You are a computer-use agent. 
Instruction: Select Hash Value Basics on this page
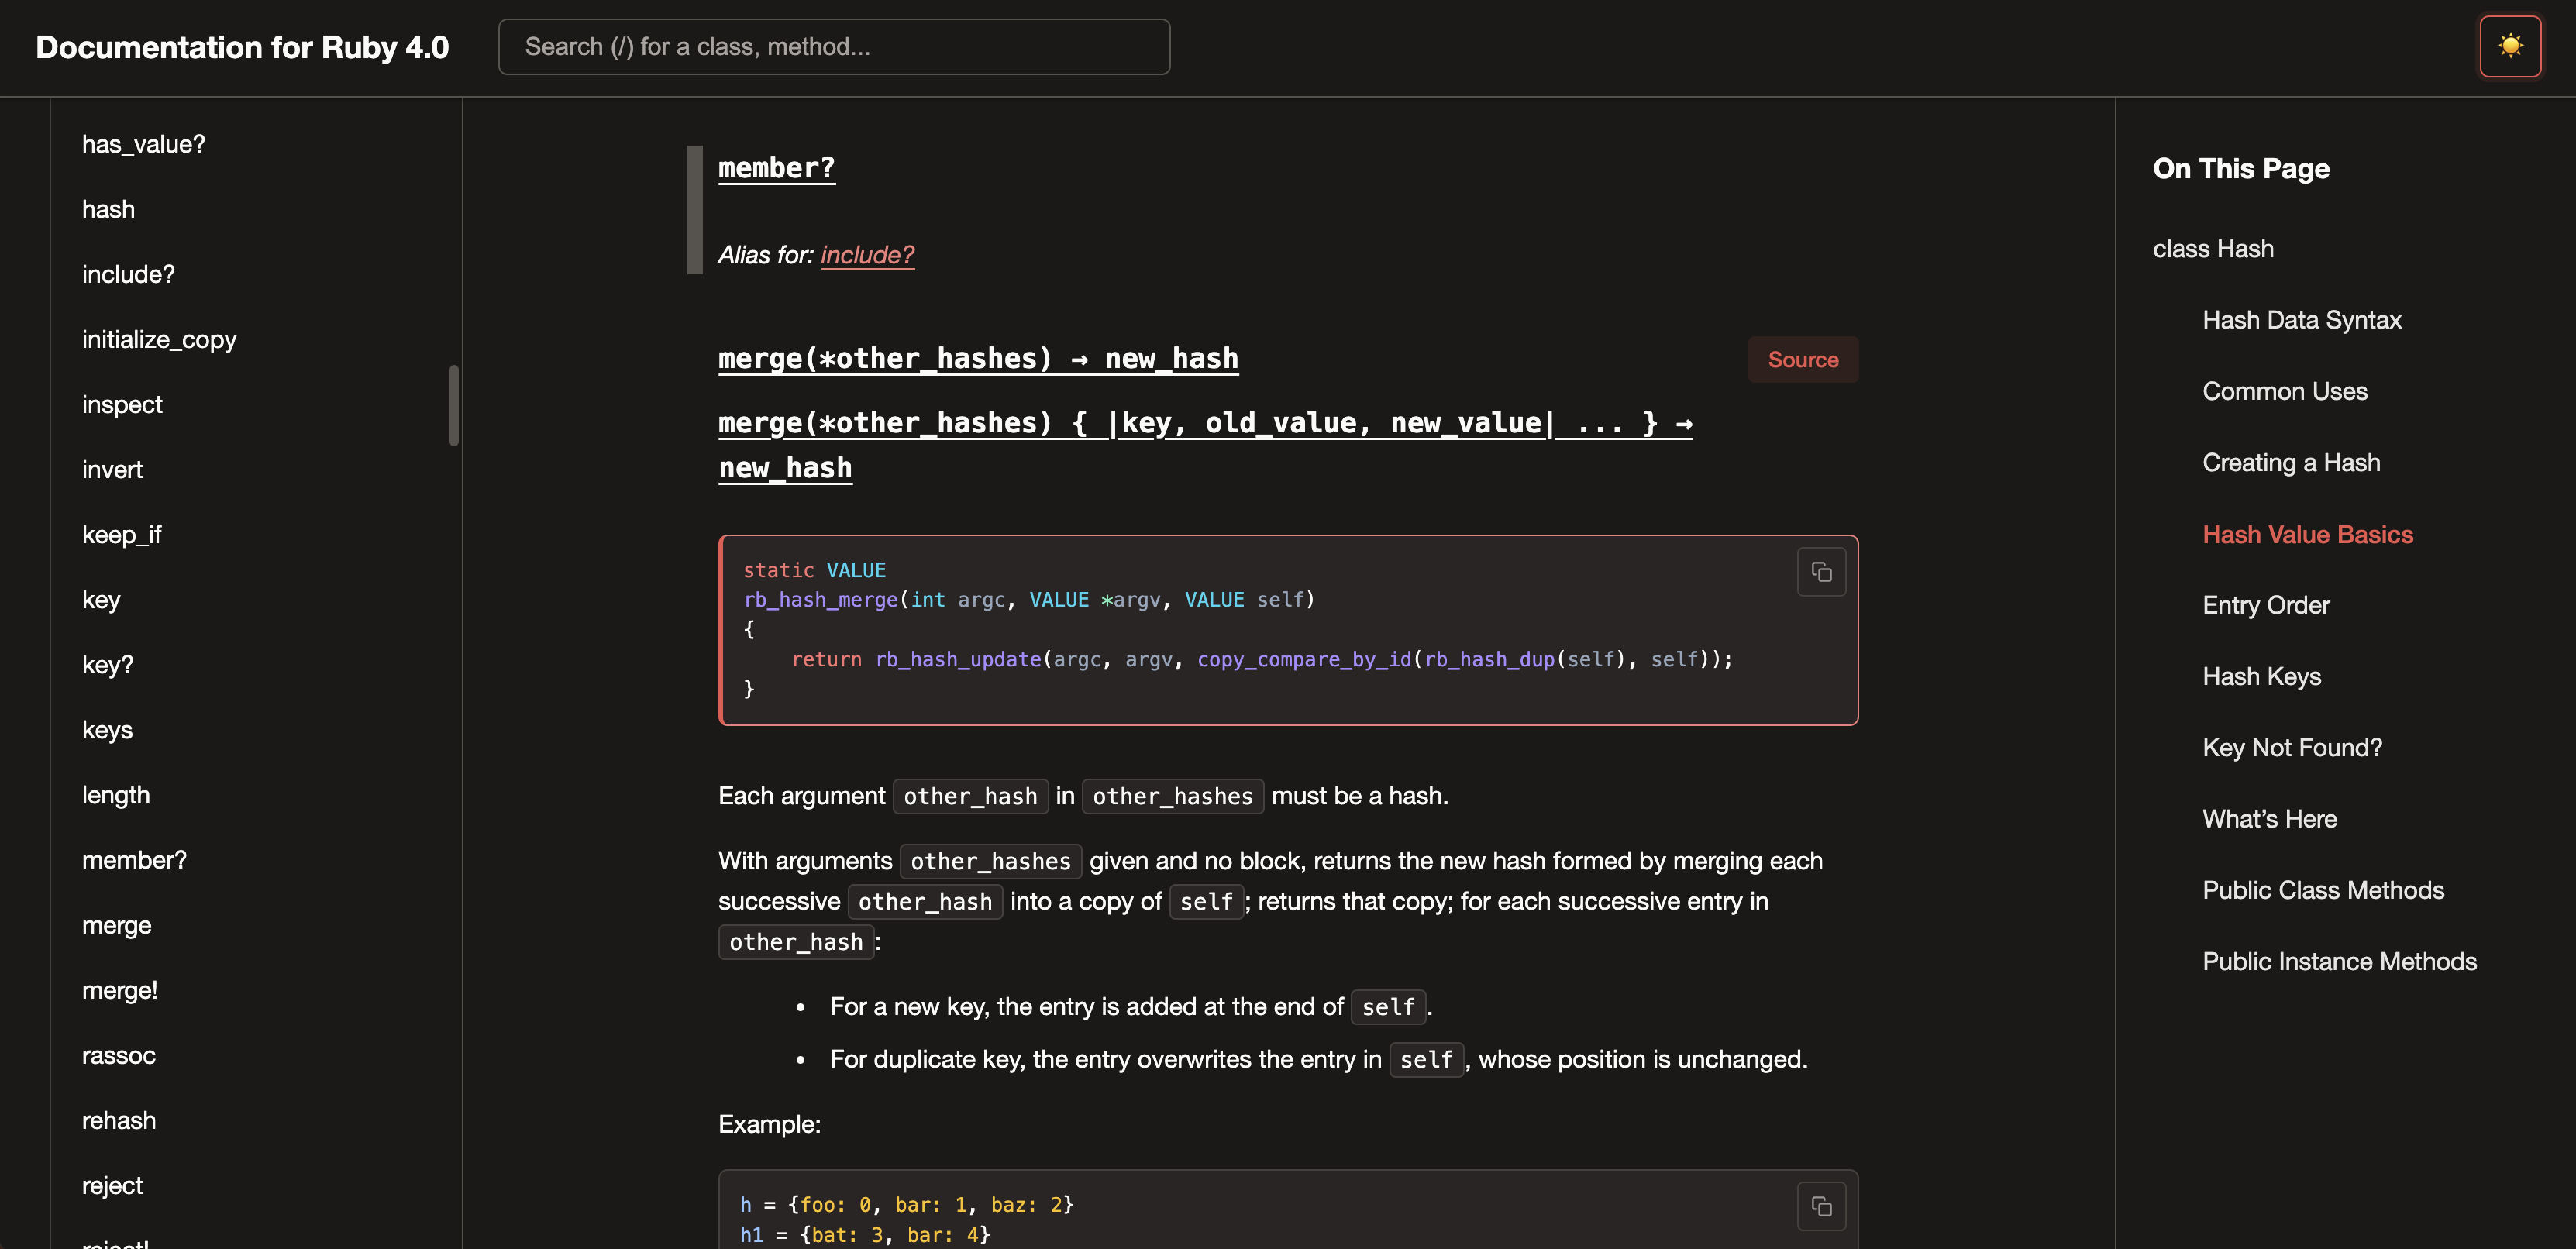[x=2308, y=534]
